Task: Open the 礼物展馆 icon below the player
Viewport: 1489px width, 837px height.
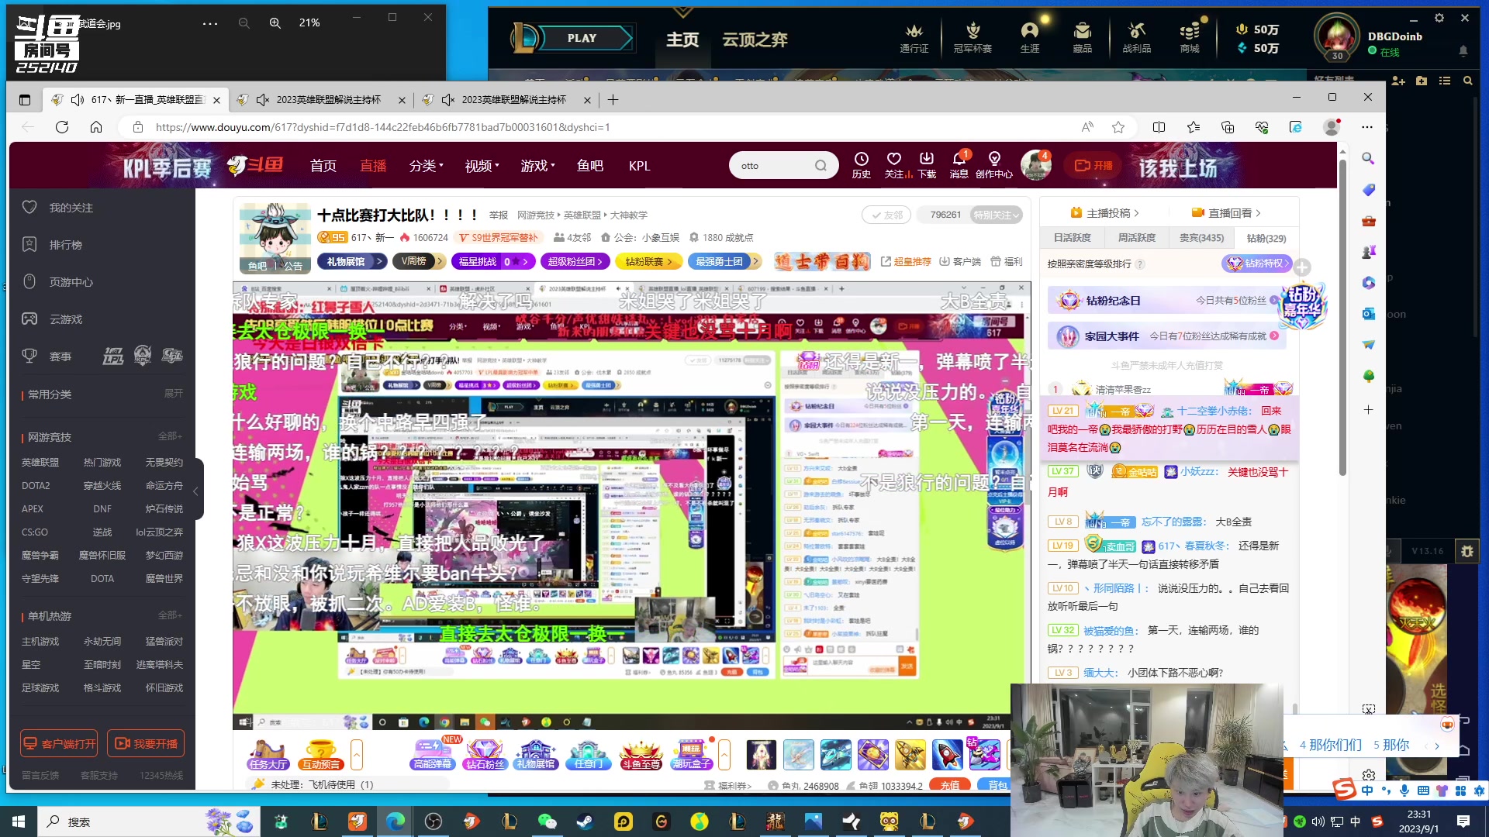Action: click(x=536, y=754)
